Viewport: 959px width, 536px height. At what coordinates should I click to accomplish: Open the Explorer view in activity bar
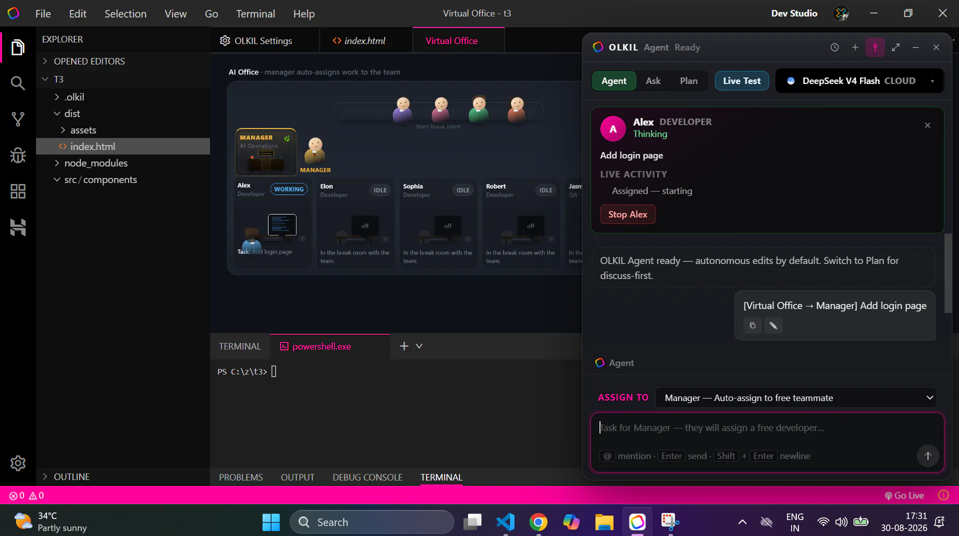18,47
